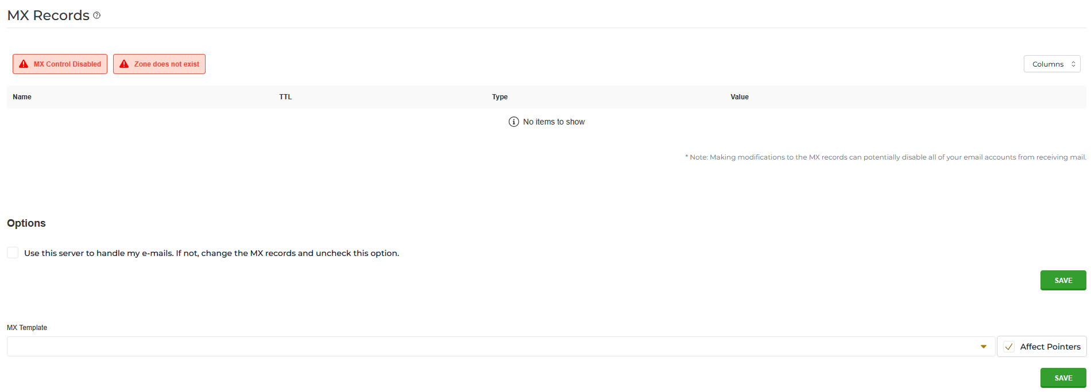Click warning triangle in MX Control Disabled badge
The width and height of the screenshot is (1091, 392).
[x=24, y=64]
